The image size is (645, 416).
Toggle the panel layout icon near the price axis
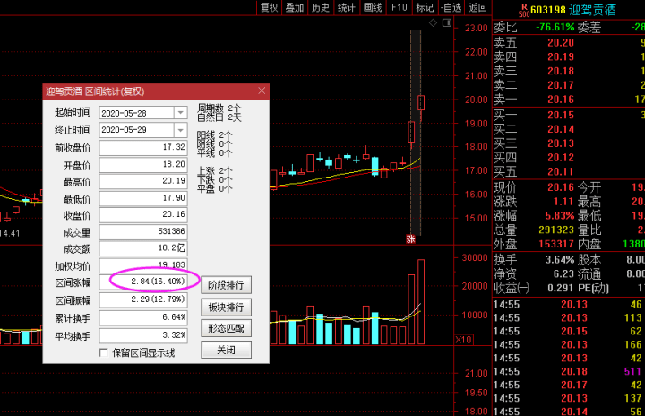click(x=447, y=23)
